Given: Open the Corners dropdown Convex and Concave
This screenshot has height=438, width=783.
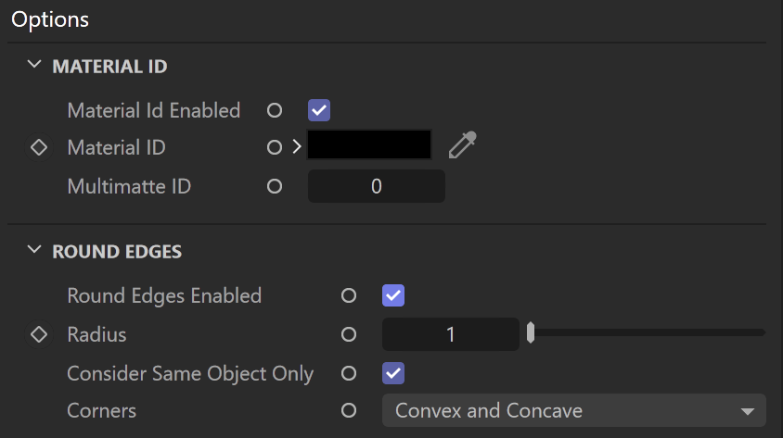Looking at the screenshot, I should click(x=573, y=410).
